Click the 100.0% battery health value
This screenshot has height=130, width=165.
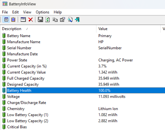click(x=104, y=91)
